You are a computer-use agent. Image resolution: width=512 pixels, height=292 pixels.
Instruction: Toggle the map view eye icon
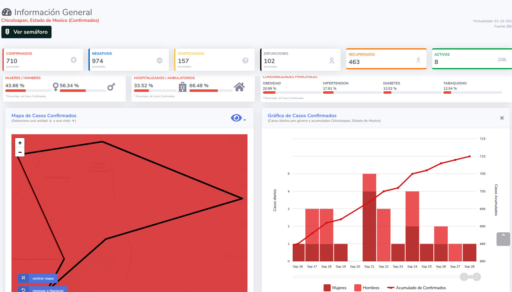[x=236, y=118]
